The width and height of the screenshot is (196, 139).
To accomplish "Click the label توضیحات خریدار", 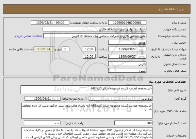I will (176, 136).
